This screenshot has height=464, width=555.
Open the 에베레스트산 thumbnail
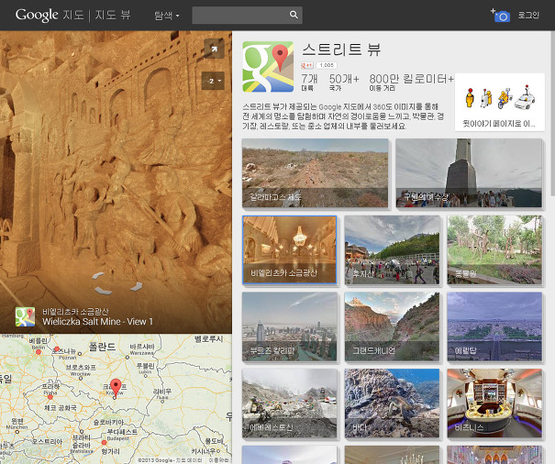[289, 403]
